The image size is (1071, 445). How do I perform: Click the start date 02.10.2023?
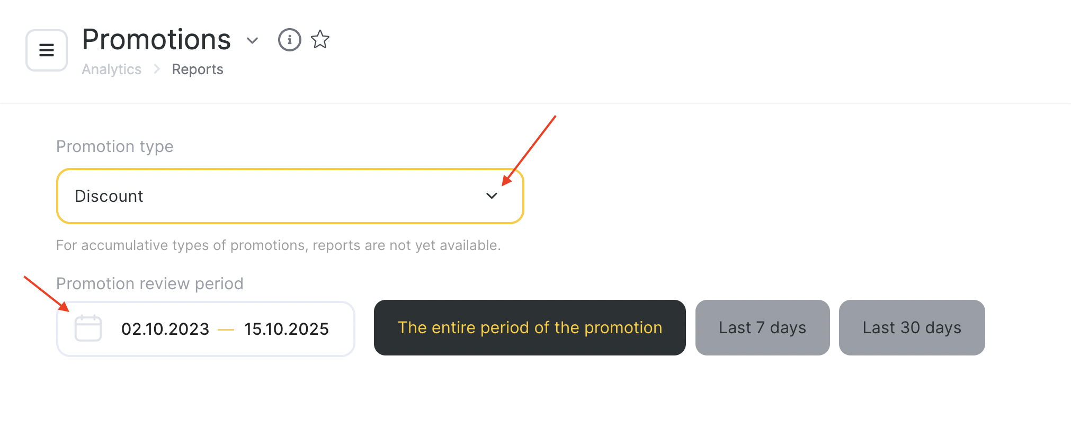tap(165, 329)
